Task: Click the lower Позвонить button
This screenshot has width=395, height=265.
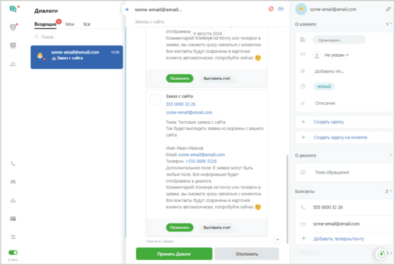Action: pos(180,227)
